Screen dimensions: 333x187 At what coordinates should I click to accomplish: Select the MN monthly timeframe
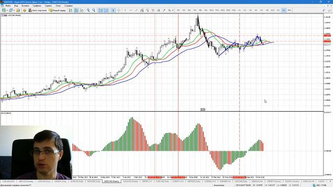click(x=289, y=10)
